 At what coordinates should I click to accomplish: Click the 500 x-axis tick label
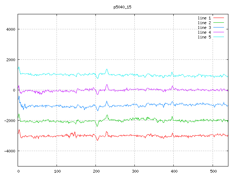[213, 171]
